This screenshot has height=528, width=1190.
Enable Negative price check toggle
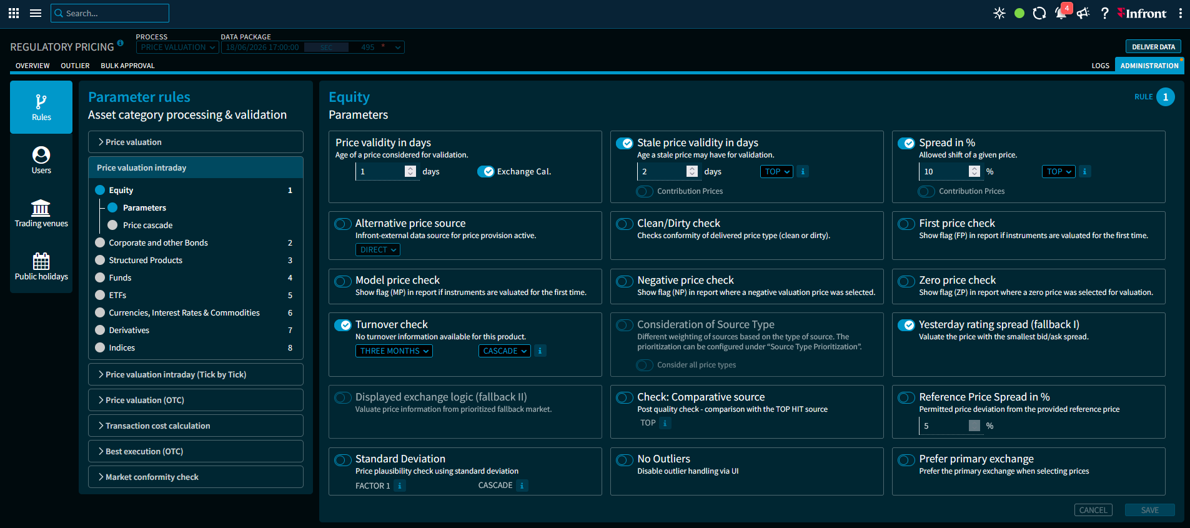point(625,281)
